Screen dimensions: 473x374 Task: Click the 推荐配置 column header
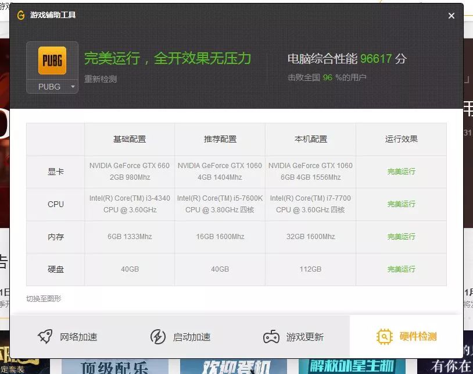(x=220, y=139)
